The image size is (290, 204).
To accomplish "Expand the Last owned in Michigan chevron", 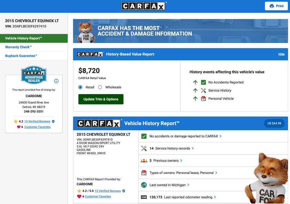I will coord(188,185).
